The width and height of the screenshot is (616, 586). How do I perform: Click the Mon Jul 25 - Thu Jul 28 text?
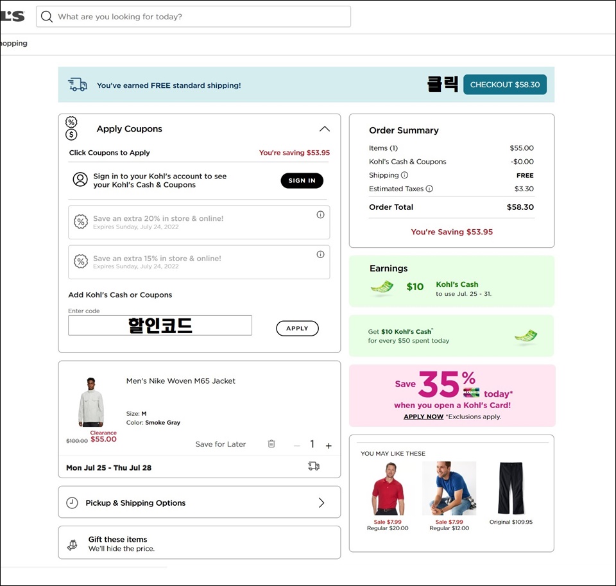pyautogui.click(x=109, y=468)
